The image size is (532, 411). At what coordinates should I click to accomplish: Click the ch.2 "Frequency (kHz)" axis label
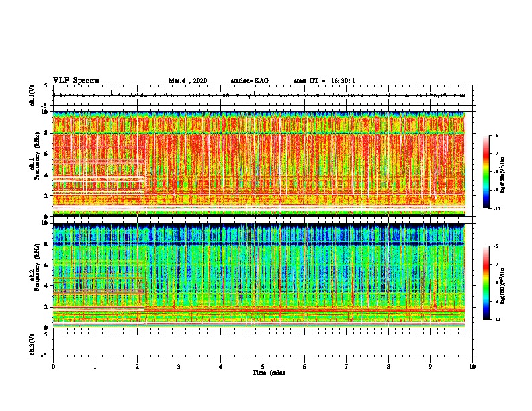38,267
